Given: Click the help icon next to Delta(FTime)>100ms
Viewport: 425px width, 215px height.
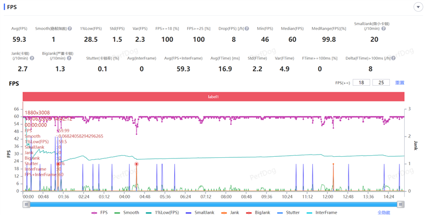Looking at the screenshot, I should (x=394, y=58).
